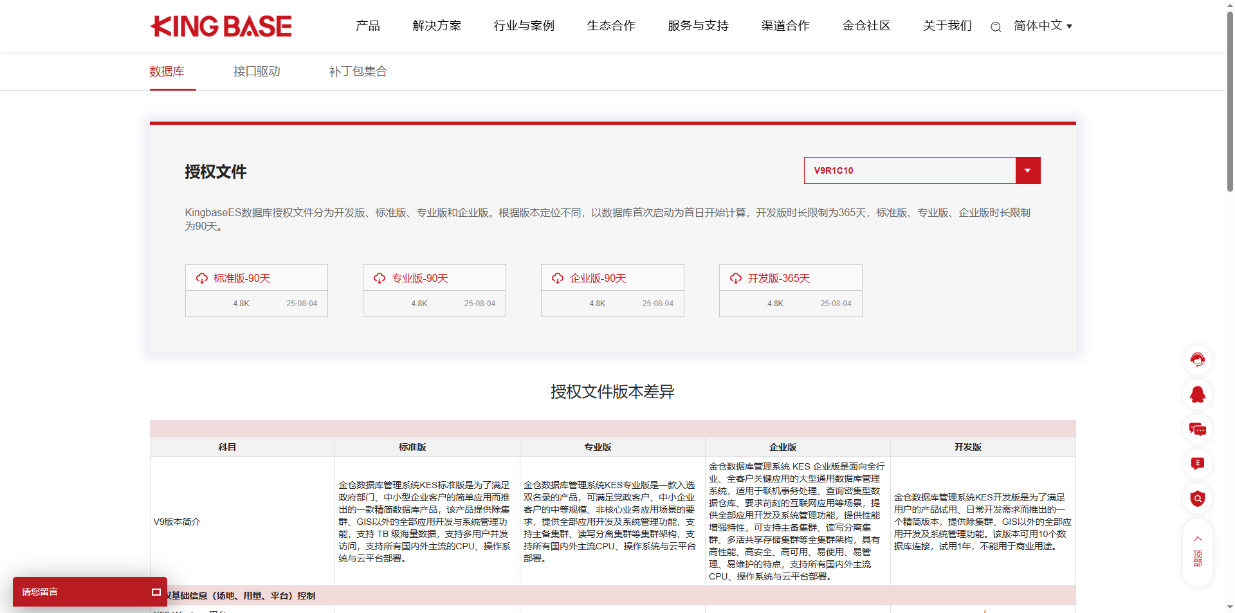Open the 解决方案 menu

click(437, 26)
